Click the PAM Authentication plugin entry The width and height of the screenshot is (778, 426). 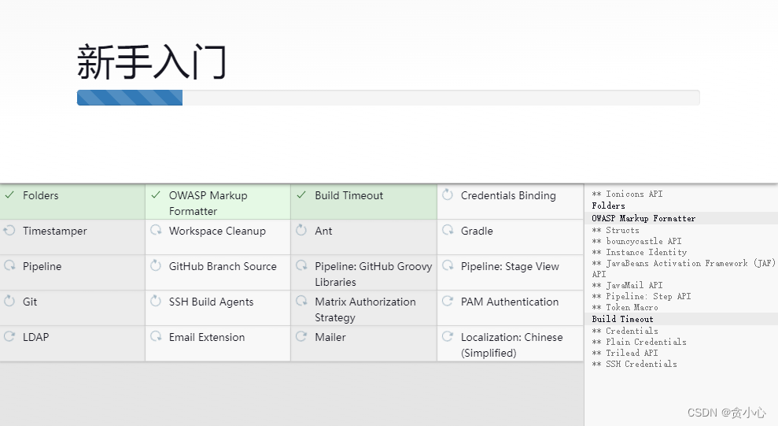(510, 309)
